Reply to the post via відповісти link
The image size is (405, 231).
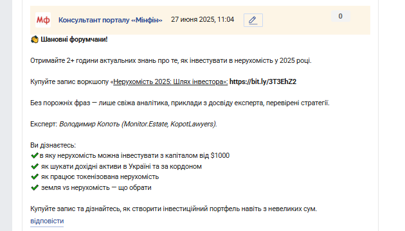pos(47,221)
